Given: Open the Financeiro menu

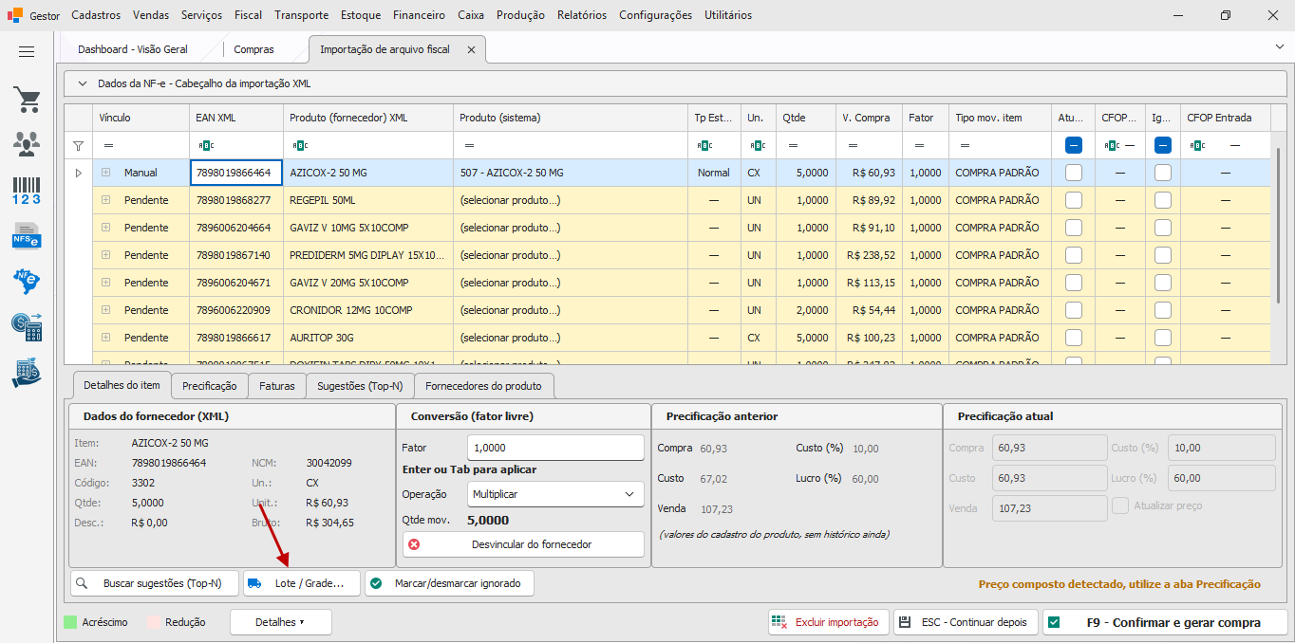Looking at the screenshot, I should (419, 15).
